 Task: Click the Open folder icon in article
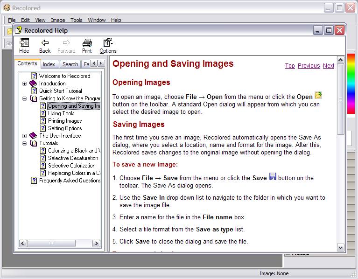[x=318, y=95]
